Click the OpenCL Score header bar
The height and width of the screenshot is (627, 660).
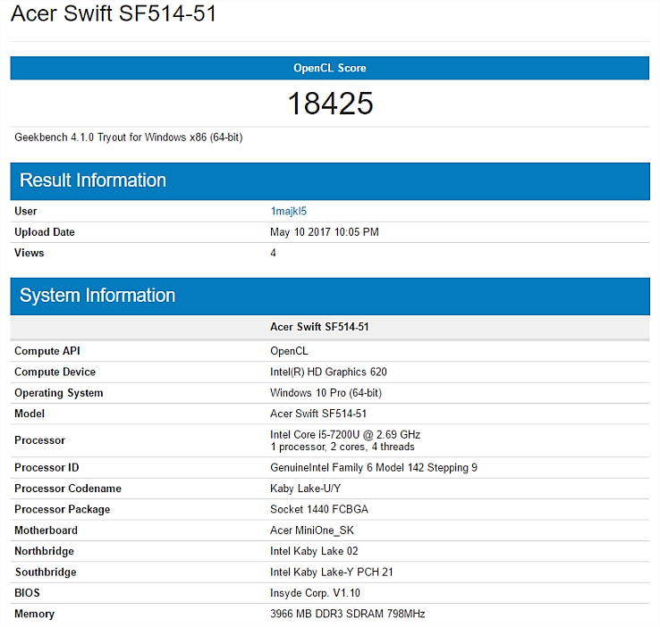coord(329,68)
